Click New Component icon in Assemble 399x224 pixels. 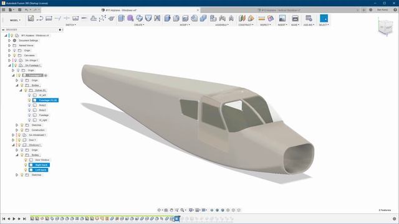[213, 18]
